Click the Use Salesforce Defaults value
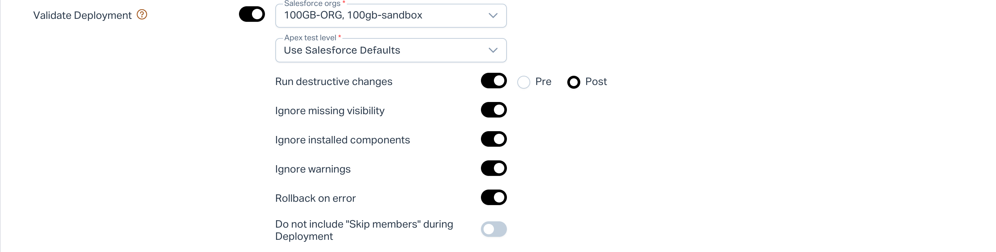 coord(342,50)
